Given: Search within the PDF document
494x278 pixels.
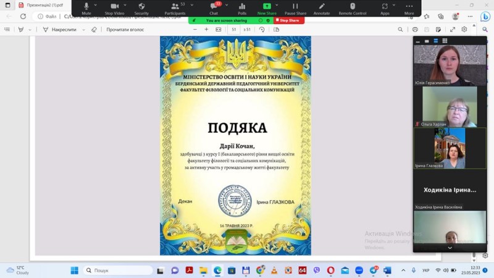Looking at the screenshot, I should pos(400,29).
